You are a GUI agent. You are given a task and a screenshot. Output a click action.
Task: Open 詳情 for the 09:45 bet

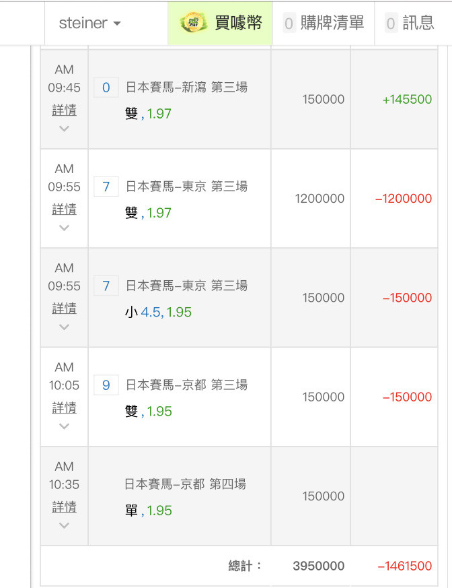[x=64, y=110]
